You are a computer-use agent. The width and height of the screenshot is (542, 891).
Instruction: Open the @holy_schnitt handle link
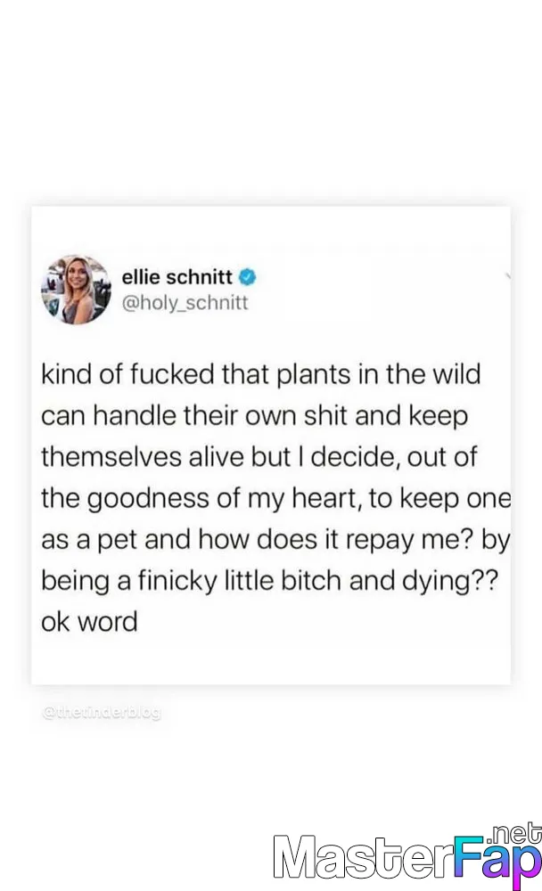(185, 302)
